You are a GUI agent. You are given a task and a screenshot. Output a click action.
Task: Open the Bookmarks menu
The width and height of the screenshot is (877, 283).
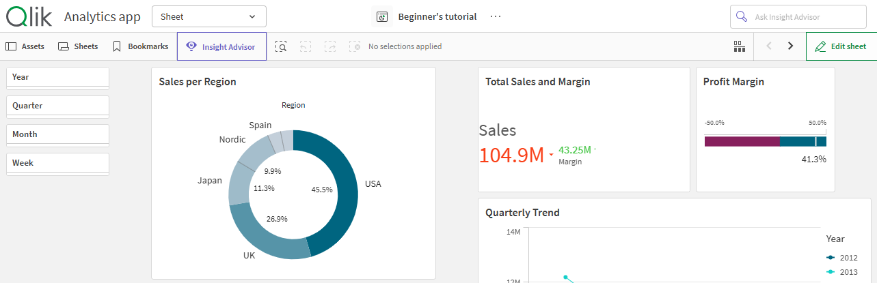pos(140,46)
